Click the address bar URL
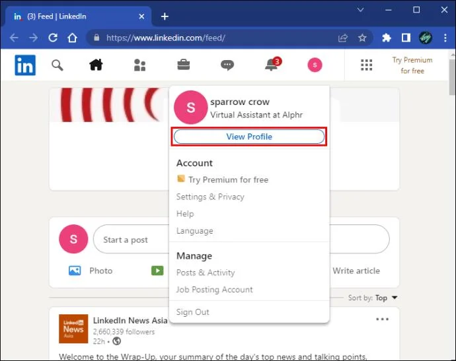This screenshot has width=456, height=361. (166, 38)
